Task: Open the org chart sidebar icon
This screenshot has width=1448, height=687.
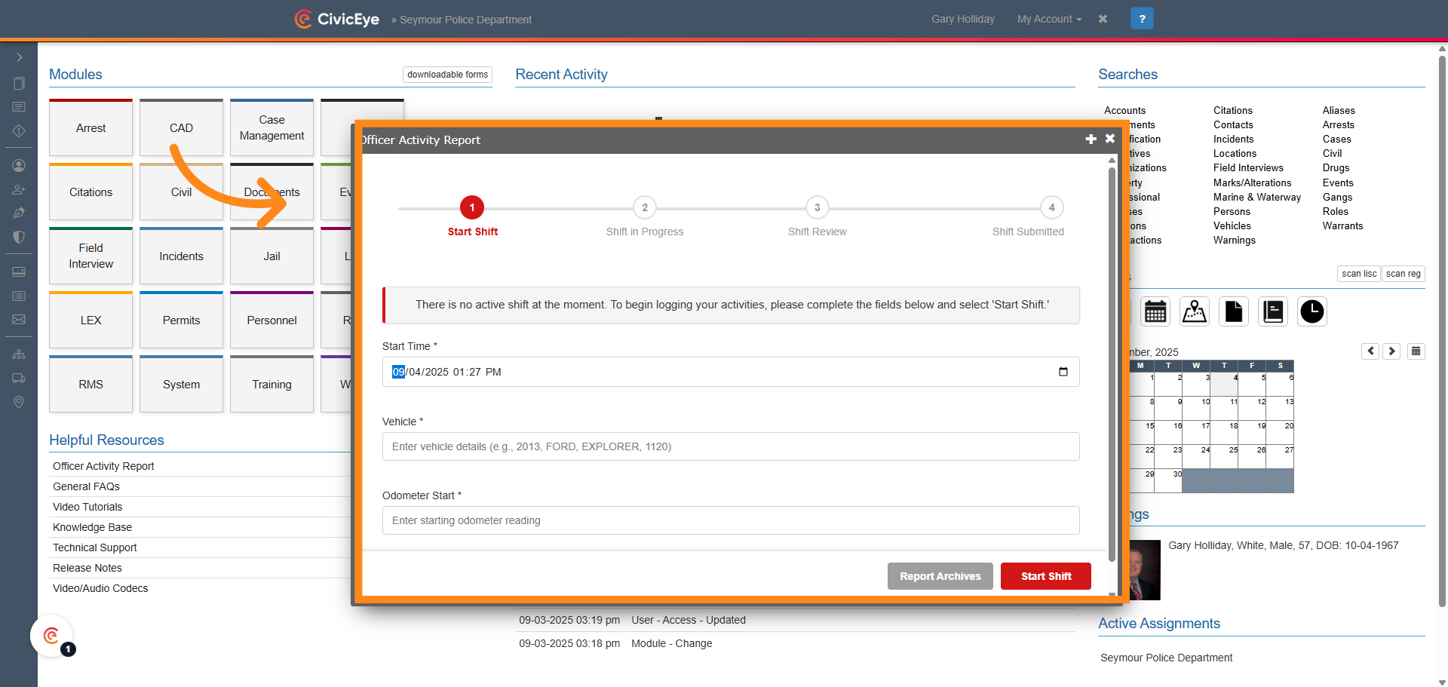Action: [19, 354]
